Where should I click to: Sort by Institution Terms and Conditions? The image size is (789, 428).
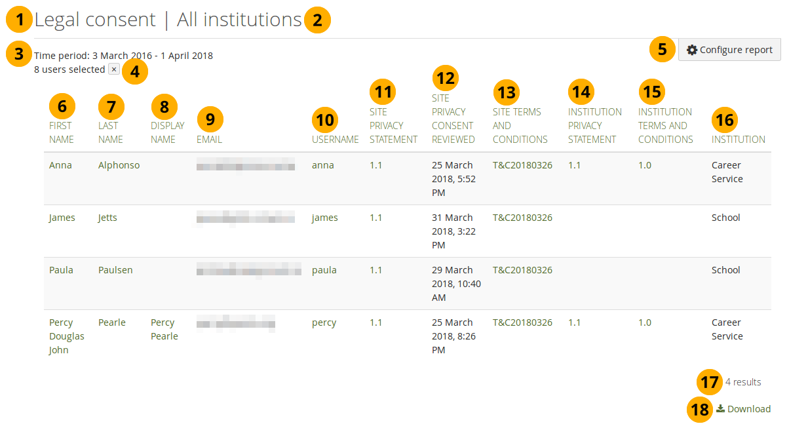tap(665, 126)
